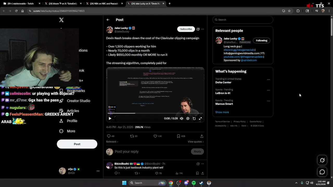The width and height of the screenshot is (333, 187).
Task: Click Show more under What's happening
Action: (222, 112)
